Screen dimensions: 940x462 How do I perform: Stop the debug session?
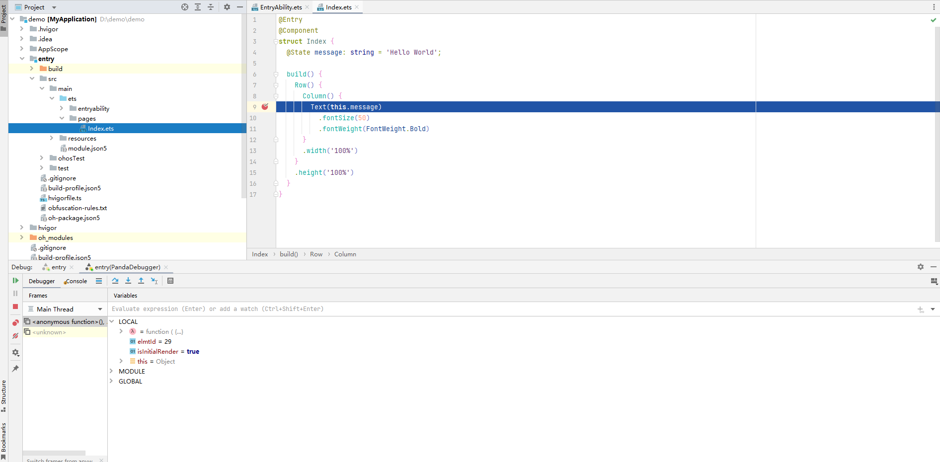tap(15, 307)
